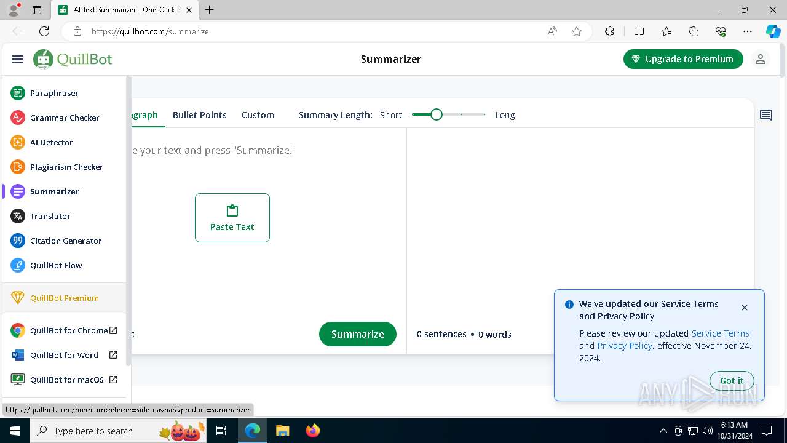787x443 pixels.
Task: Close the Service Terms notification
Action: [x=745, y=308]
